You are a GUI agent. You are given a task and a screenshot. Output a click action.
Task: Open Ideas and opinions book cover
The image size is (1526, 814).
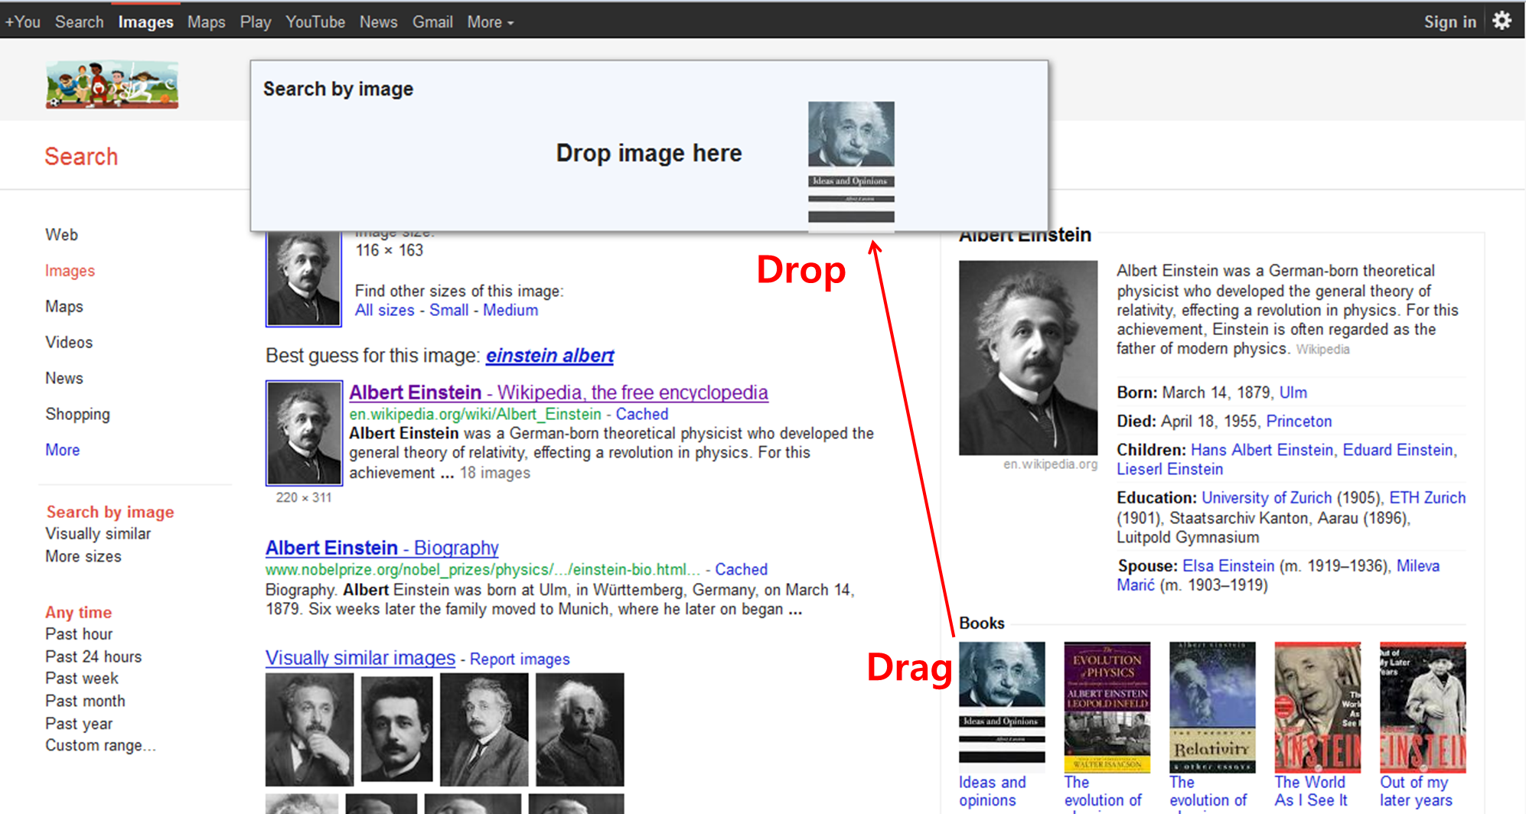pos(1002,708)
